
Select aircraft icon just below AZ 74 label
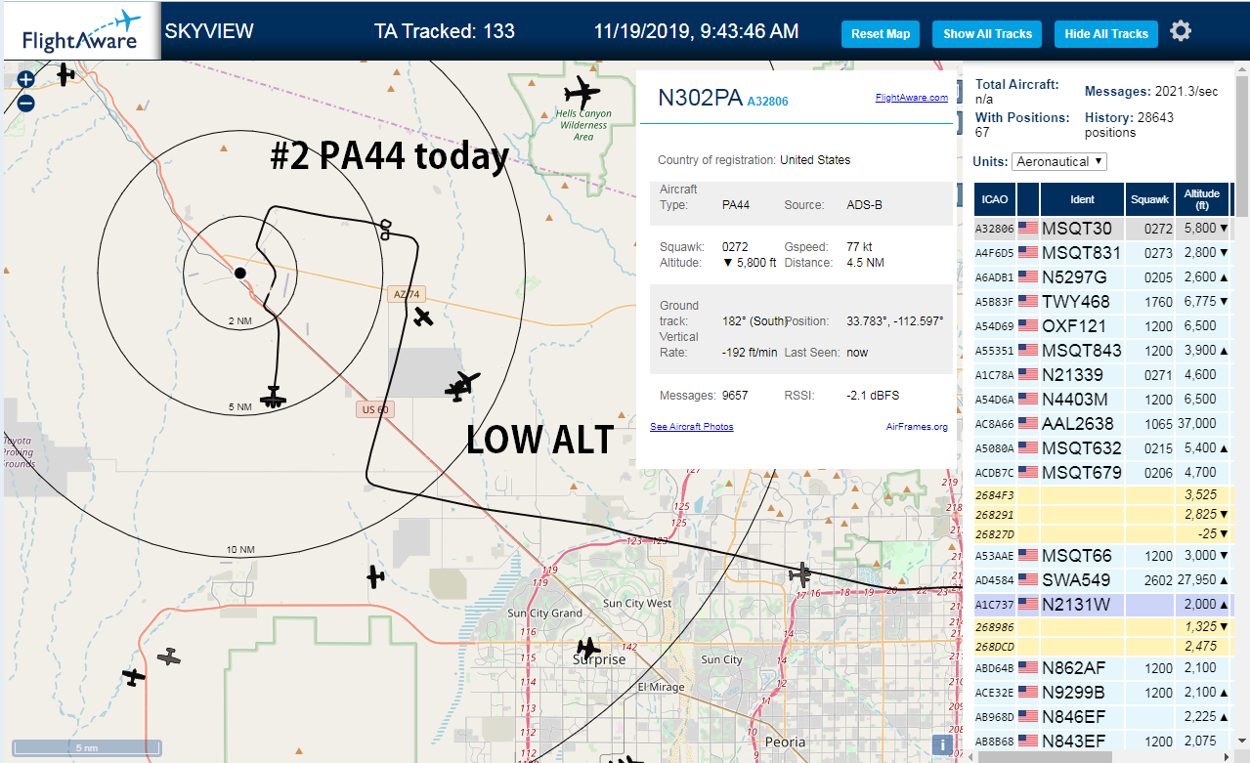(x=422, y=317)
